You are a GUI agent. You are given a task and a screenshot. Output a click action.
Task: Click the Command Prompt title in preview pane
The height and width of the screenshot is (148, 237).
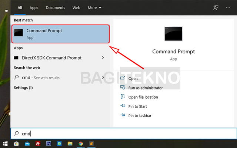(x=174, y=52)
